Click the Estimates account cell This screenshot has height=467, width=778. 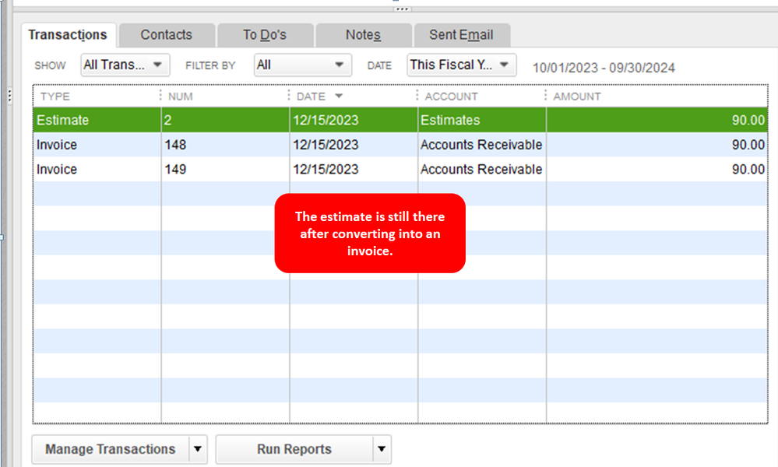(x=482, y=120)
